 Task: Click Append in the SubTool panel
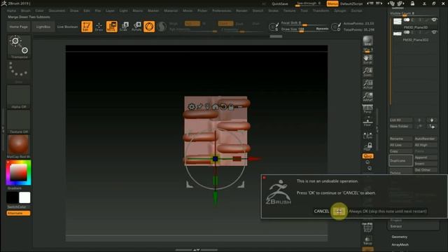pyautogui.click(x=426, y=157)
